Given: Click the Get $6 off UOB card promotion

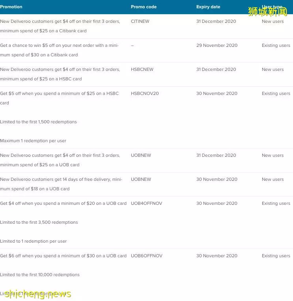Looking at the screenshot, I should [63, 256].
